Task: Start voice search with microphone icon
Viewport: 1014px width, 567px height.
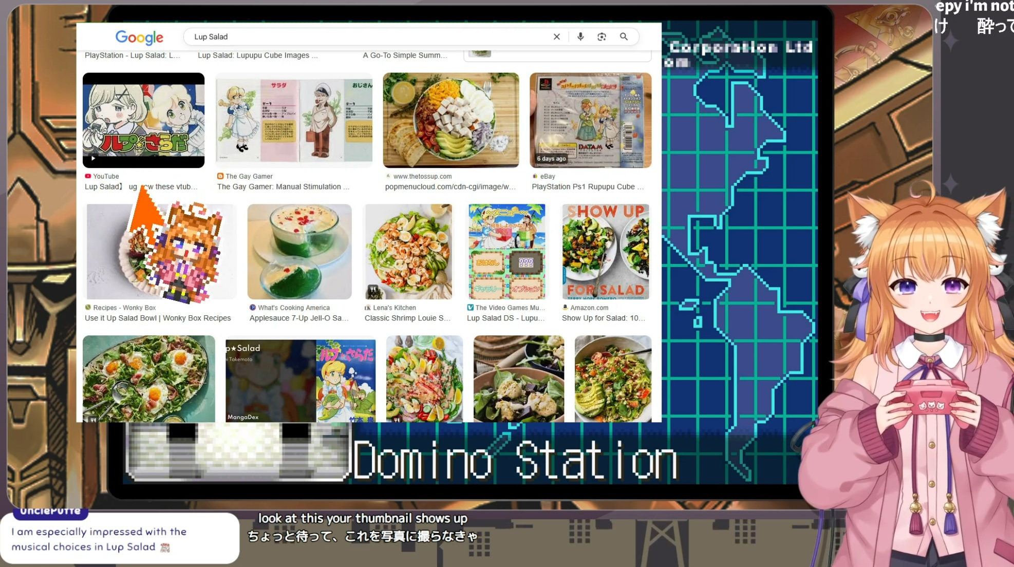Action: [x=580, y=37]
